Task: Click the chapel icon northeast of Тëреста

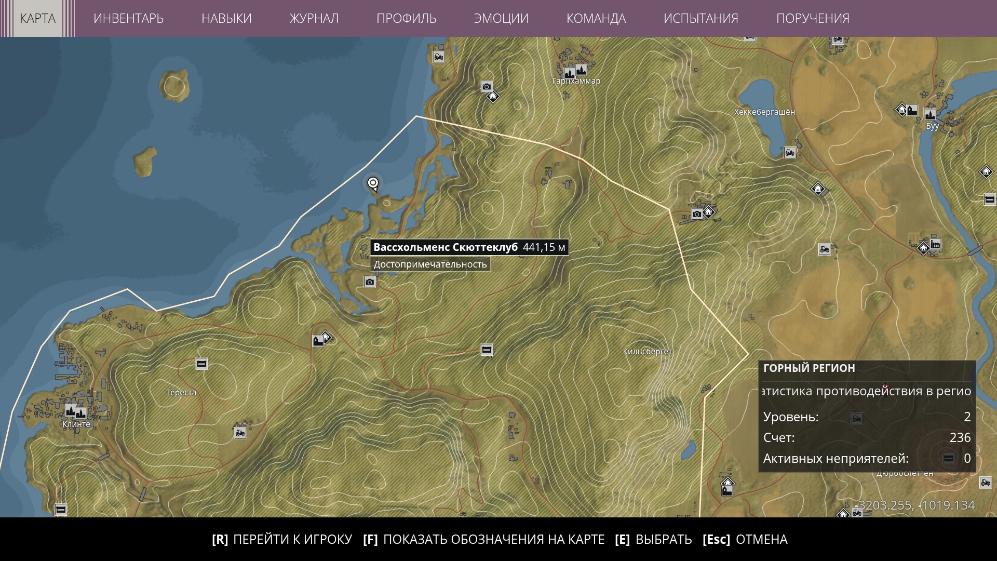Action: pos(318,341)
